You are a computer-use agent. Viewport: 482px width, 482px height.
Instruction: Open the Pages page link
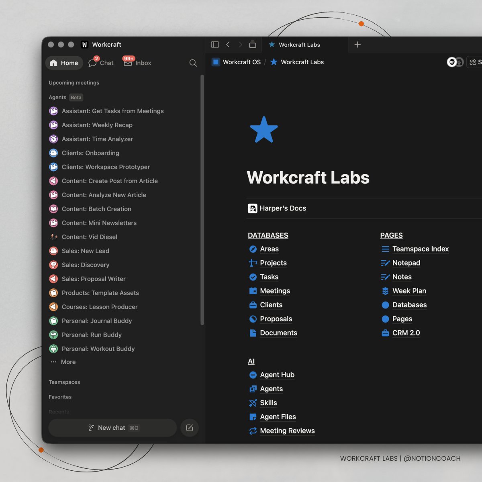pyautogui.click(x=402, y=319)
